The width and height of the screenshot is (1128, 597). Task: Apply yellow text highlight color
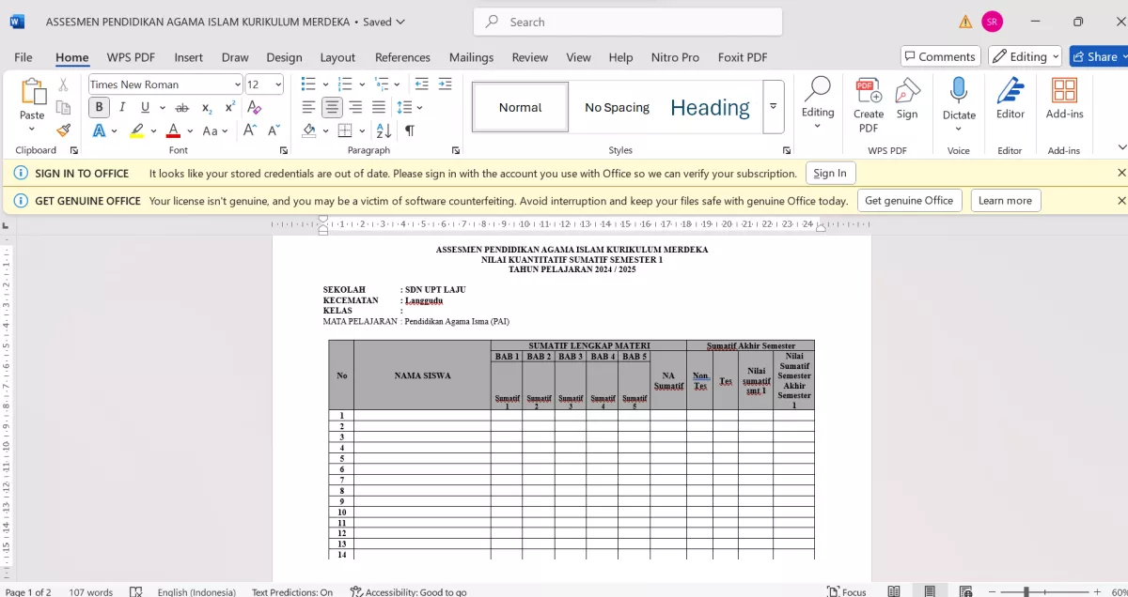coord(137,130)
